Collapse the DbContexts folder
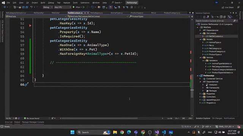243x136 pixels. (200, 33)
